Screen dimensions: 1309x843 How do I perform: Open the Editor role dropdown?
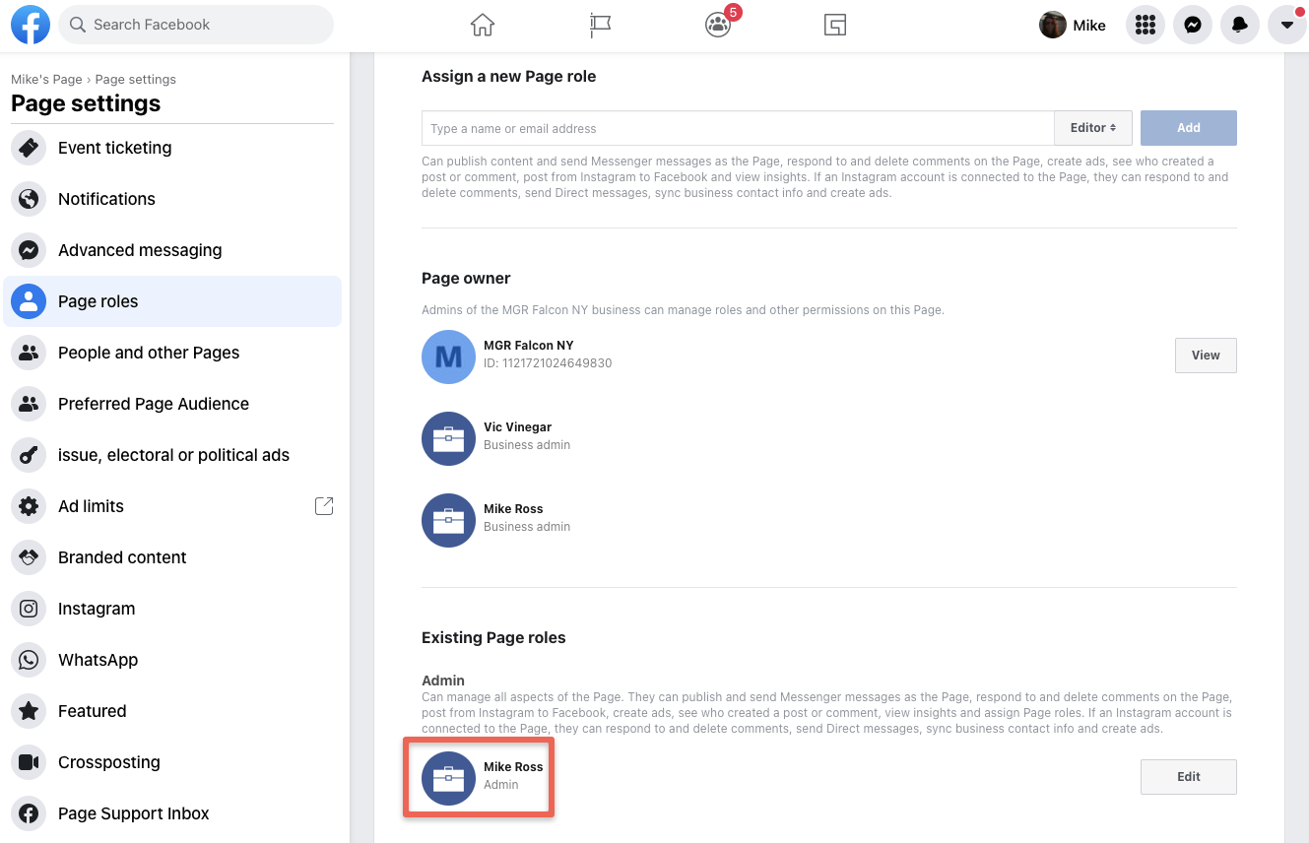point(1092,127)
